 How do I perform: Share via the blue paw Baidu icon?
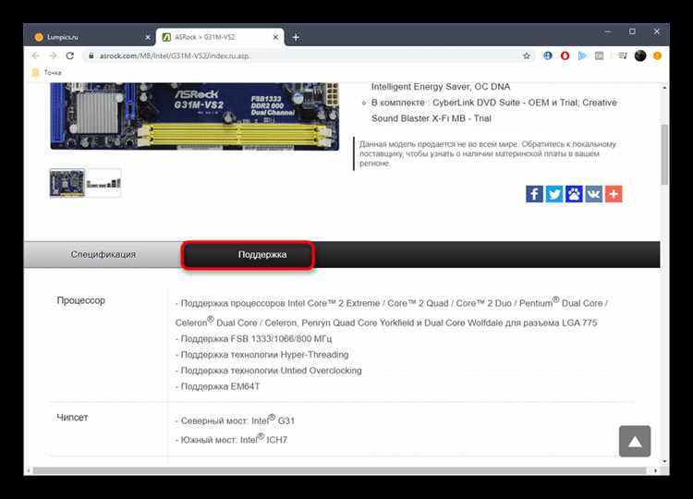(x=574, y=194)
